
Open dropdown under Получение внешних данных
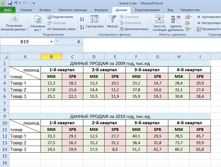pos(27,29)
